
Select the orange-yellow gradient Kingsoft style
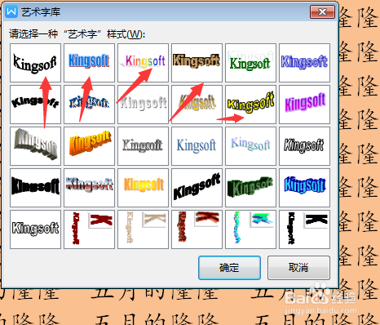pyautogui.click(x=143, y=188)
